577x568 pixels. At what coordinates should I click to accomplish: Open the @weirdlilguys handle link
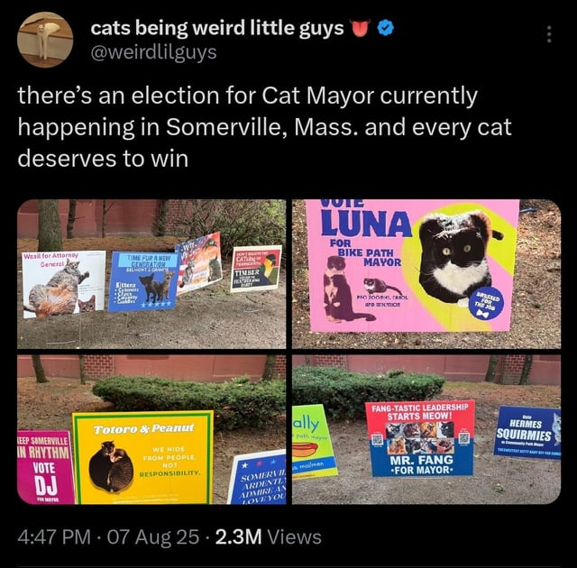153,52
